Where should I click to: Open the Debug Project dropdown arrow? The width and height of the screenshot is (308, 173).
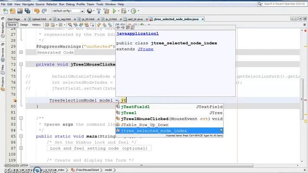pyautogui.click(x=128, y=11)
